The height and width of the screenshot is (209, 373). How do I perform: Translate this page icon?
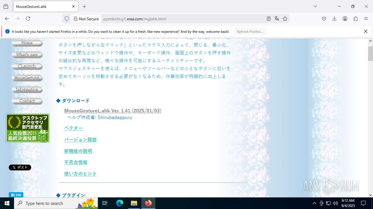click(x=277, y=19)
